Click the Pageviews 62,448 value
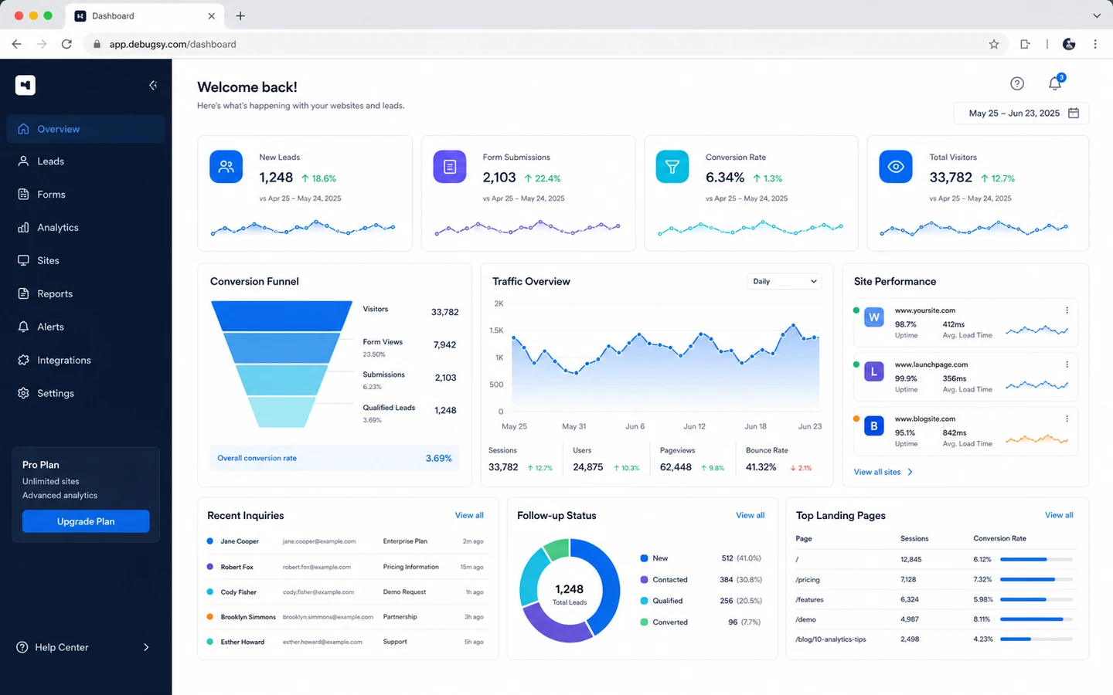The height and width of the screenshot is (695, 1113). click(676, 467)
